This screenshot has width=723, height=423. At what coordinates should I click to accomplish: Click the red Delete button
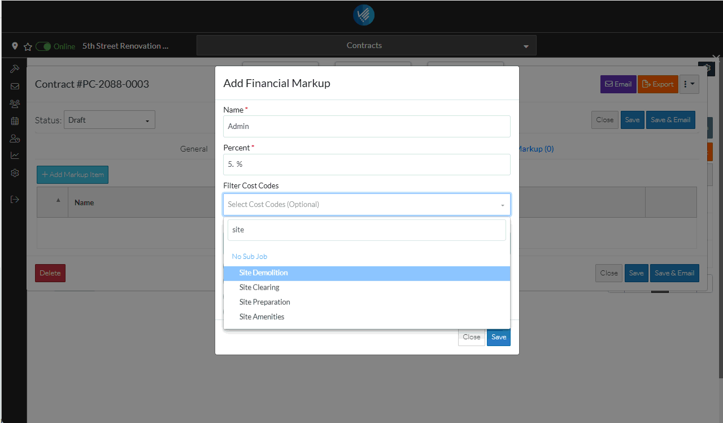[50, 273]
